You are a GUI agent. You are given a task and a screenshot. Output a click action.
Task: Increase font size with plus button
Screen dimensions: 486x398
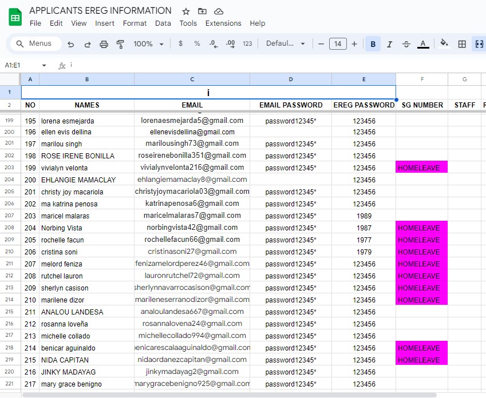354,44
